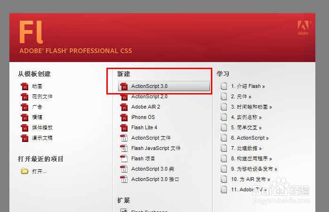This screenshot has height=212, width=329.
Task: Click the 范例文件 template file icon
Action: (x=24, y=96)
